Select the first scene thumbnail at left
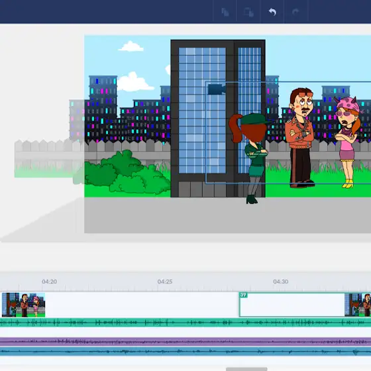371x371 pixels. (x=23, y=305)
